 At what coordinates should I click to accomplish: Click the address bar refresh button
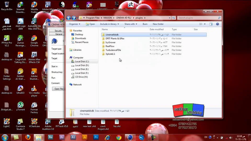click(x=174, y=18)
